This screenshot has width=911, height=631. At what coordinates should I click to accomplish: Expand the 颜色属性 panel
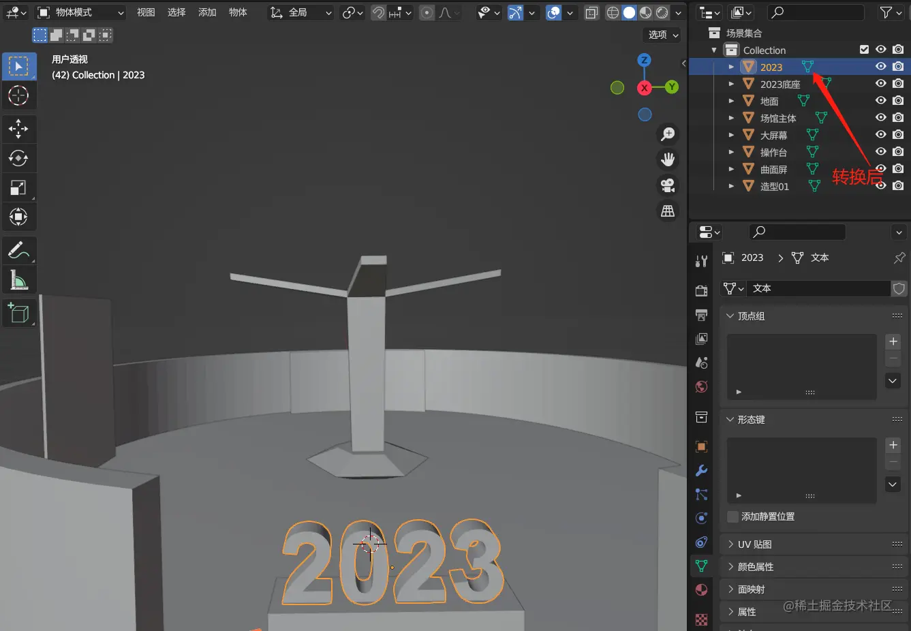pos(730,567)
